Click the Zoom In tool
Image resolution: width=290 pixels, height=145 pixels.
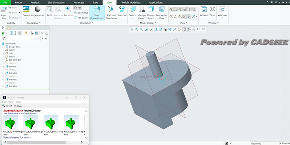pyautogui.click(x=68, y=11)
